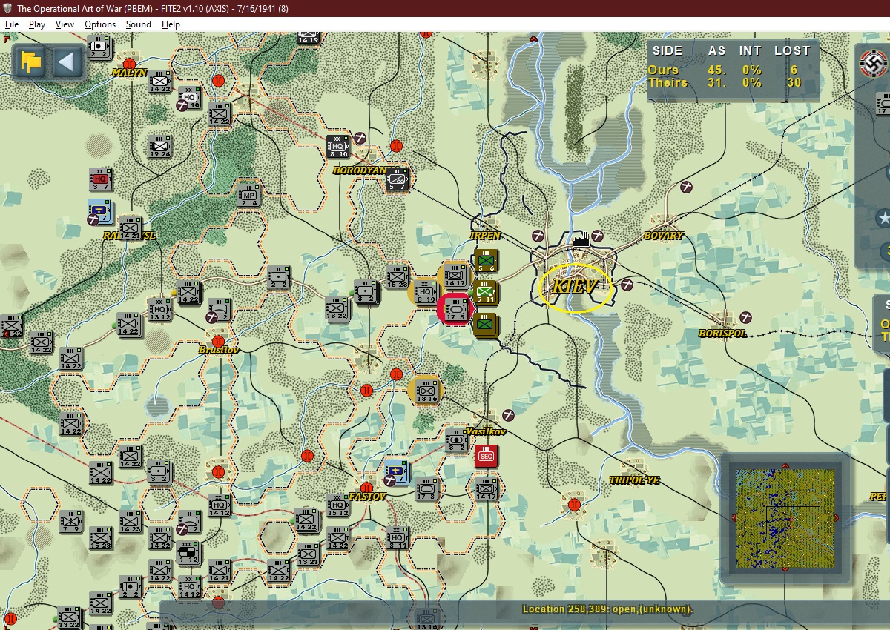Image resolution: width=890 pixels, height=630 pixels.
Task: Click the airfield icon near Borispol
Action: 747,317
